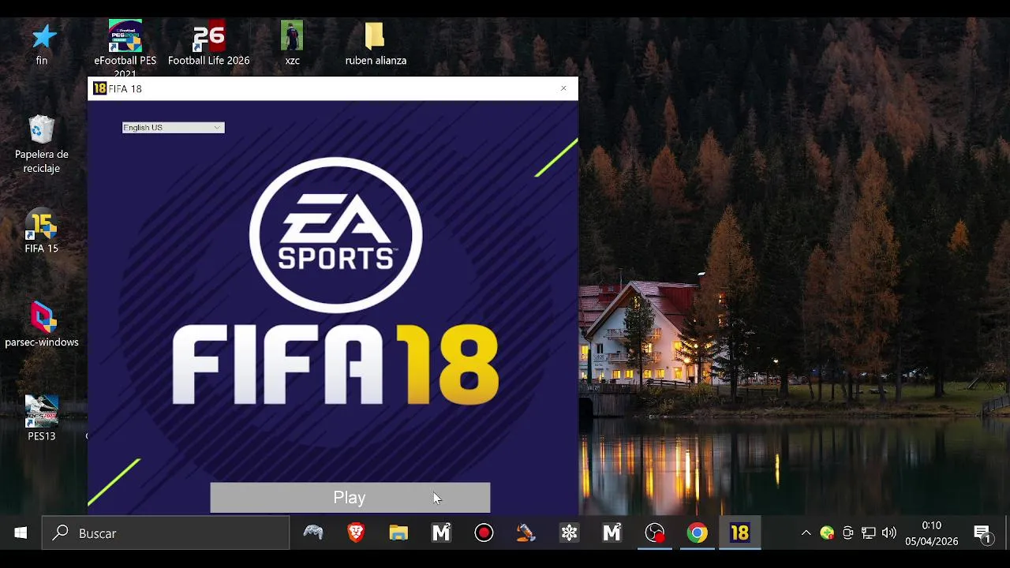Open network settings tray icon
The width and height of the screenshot is (1010, 568).
point(869,533)
